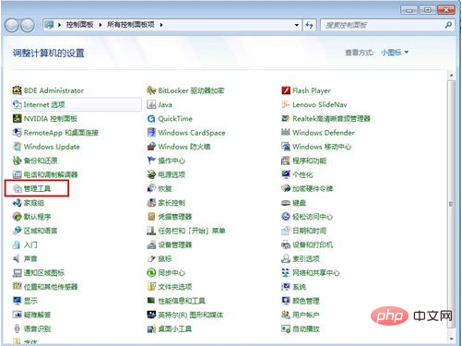
Task: Open the 位置和其他传感器 link
Action: (x=51, y=287)
